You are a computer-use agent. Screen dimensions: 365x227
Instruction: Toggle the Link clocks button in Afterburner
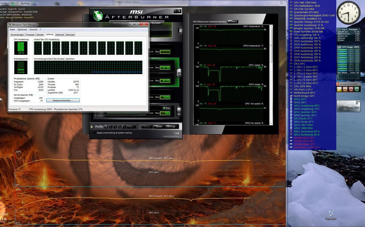pyautogui.click(x=179, y=73)
